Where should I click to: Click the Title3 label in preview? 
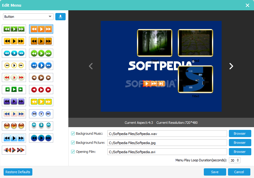[x=196, y=96]
